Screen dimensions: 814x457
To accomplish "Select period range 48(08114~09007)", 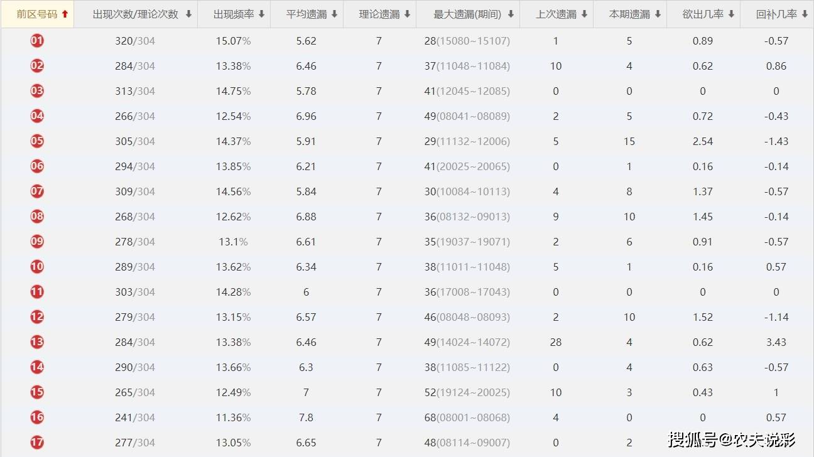I will 467,443.
